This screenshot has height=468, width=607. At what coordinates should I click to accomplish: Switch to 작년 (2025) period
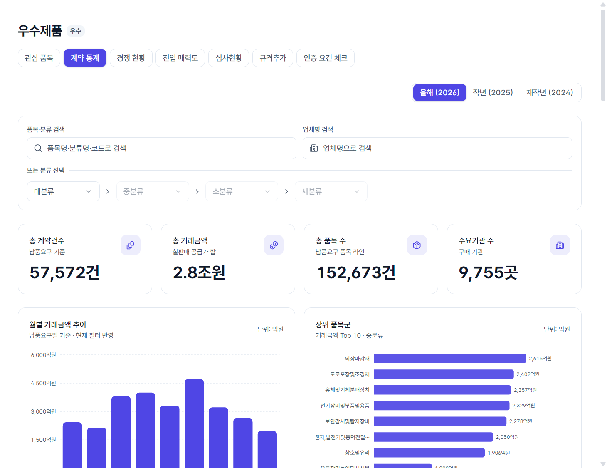[x=493, y=92]
